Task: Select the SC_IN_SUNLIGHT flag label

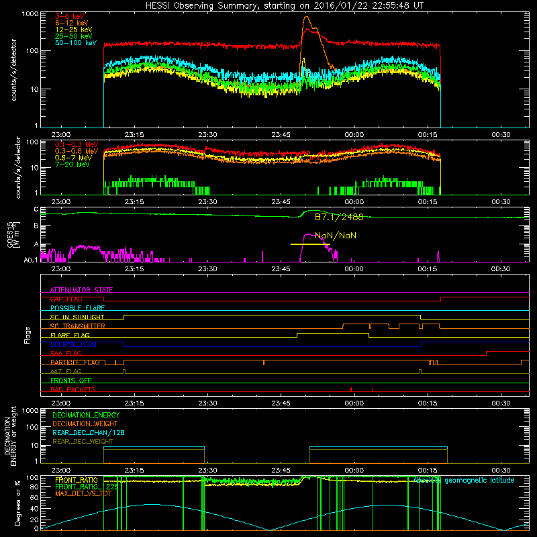Action: [x=77, y=317]
